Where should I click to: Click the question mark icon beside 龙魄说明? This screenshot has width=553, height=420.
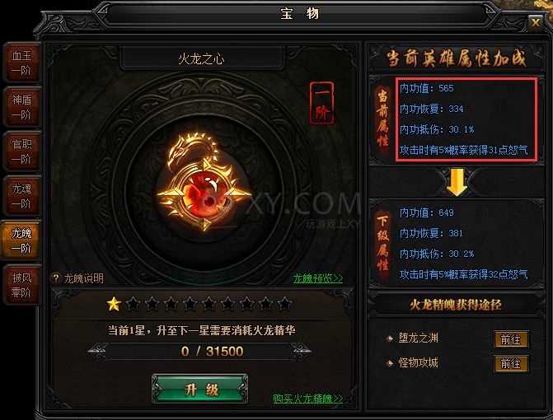[56, 278]
